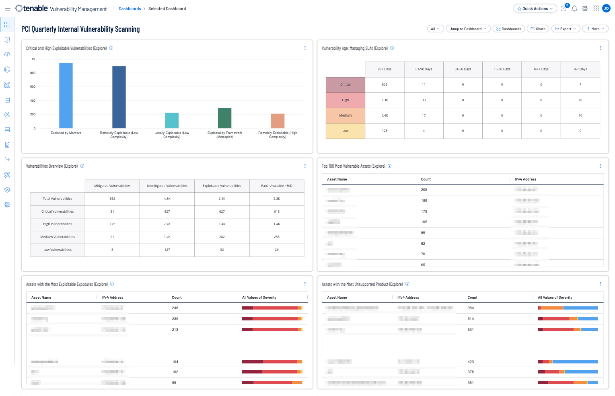Open the notifications bell

click(574, 8)
